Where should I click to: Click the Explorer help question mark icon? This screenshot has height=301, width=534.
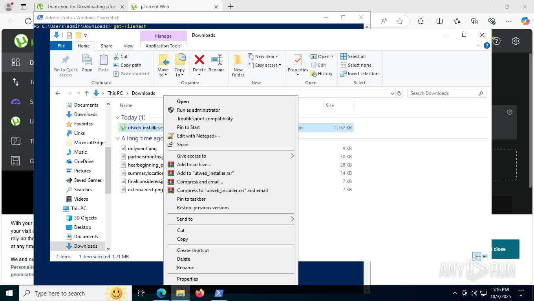487,45
